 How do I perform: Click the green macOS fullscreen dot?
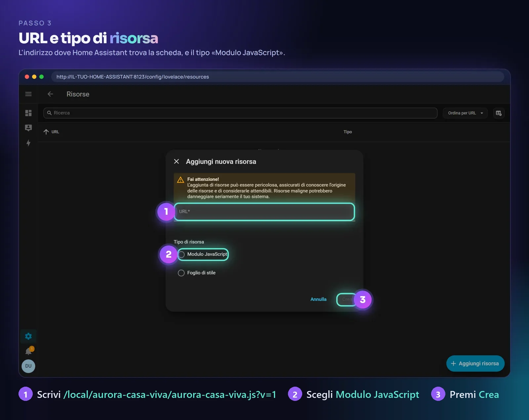click(x=41, y=77)
